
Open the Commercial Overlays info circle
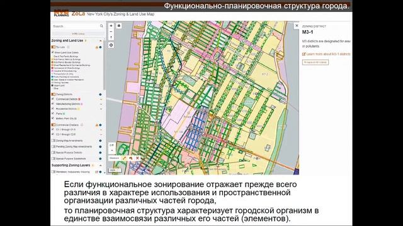point(100,126)
